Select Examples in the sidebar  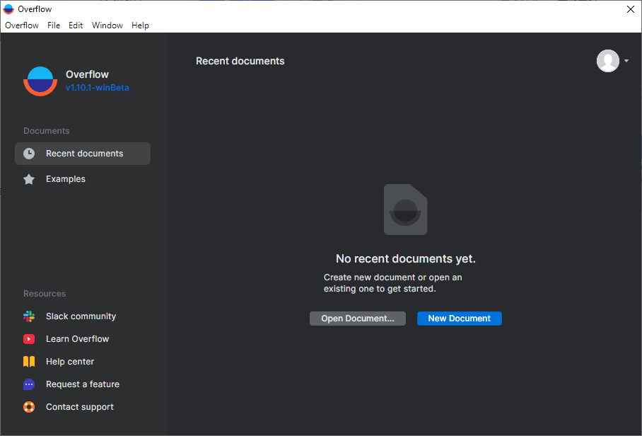click(66, 179)
